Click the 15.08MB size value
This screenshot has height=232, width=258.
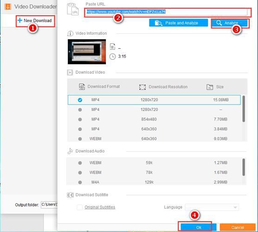[221, 100]
